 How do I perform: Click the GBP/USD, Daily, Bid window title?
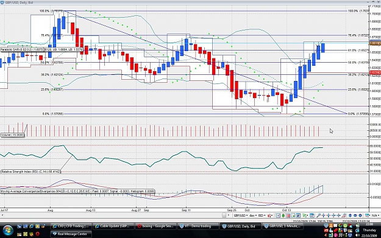pyautogui.click(x=19, y=2)
